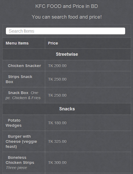Image resolution: width=133 pixels, height=174 pixels.
Task: Click the TK 200.00 price cell
Action: tap(57, 66)
